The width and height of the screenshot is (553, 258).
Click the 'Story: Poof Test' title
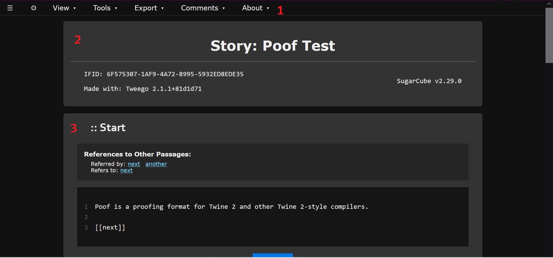273,46
